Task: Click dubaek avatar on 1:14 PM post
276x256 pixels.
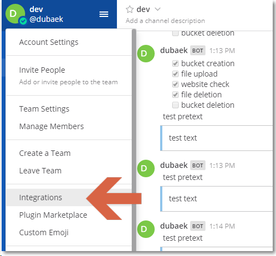Action: click(146, 229)
